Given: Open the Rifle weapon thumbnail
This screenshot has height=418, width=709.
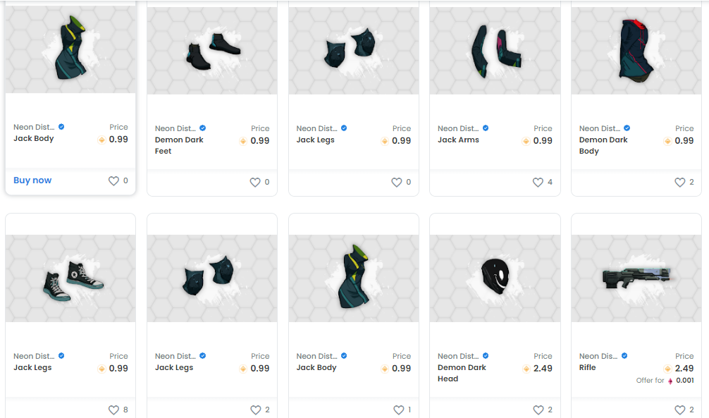Looking at the screenshot, I should (636, 278).
